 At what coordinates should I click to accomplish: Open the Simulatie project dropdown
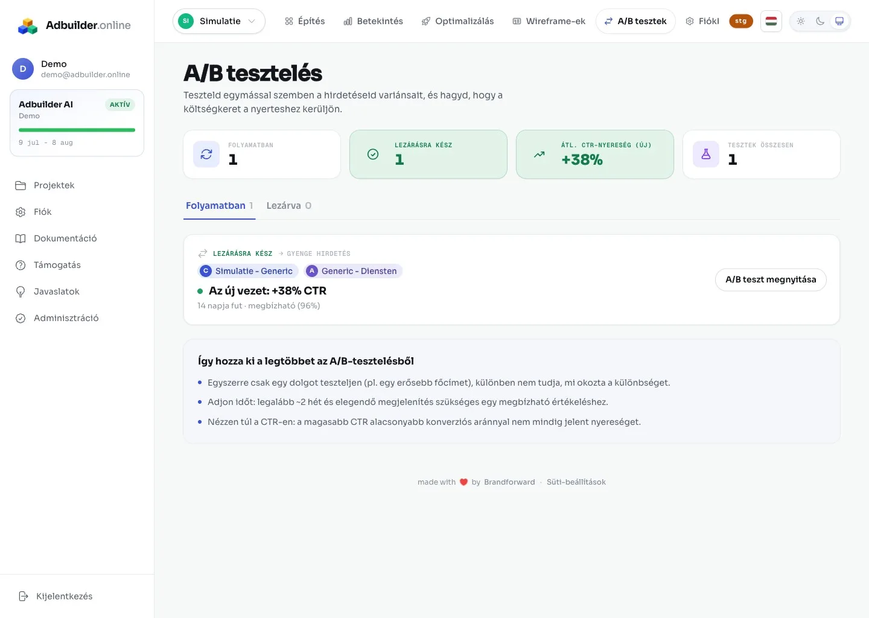coord(219,21)
